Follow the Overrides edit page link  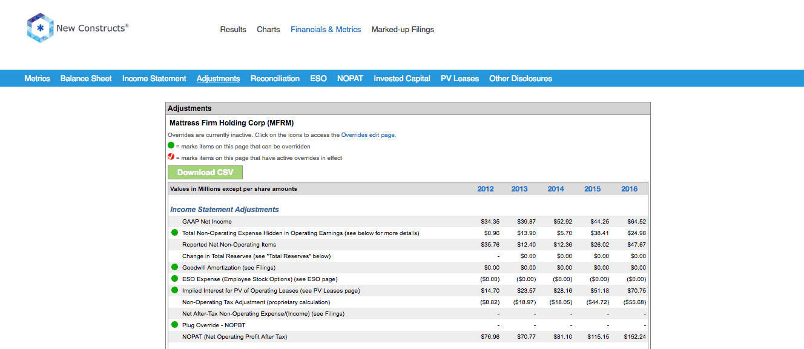[x=368, y=135]
